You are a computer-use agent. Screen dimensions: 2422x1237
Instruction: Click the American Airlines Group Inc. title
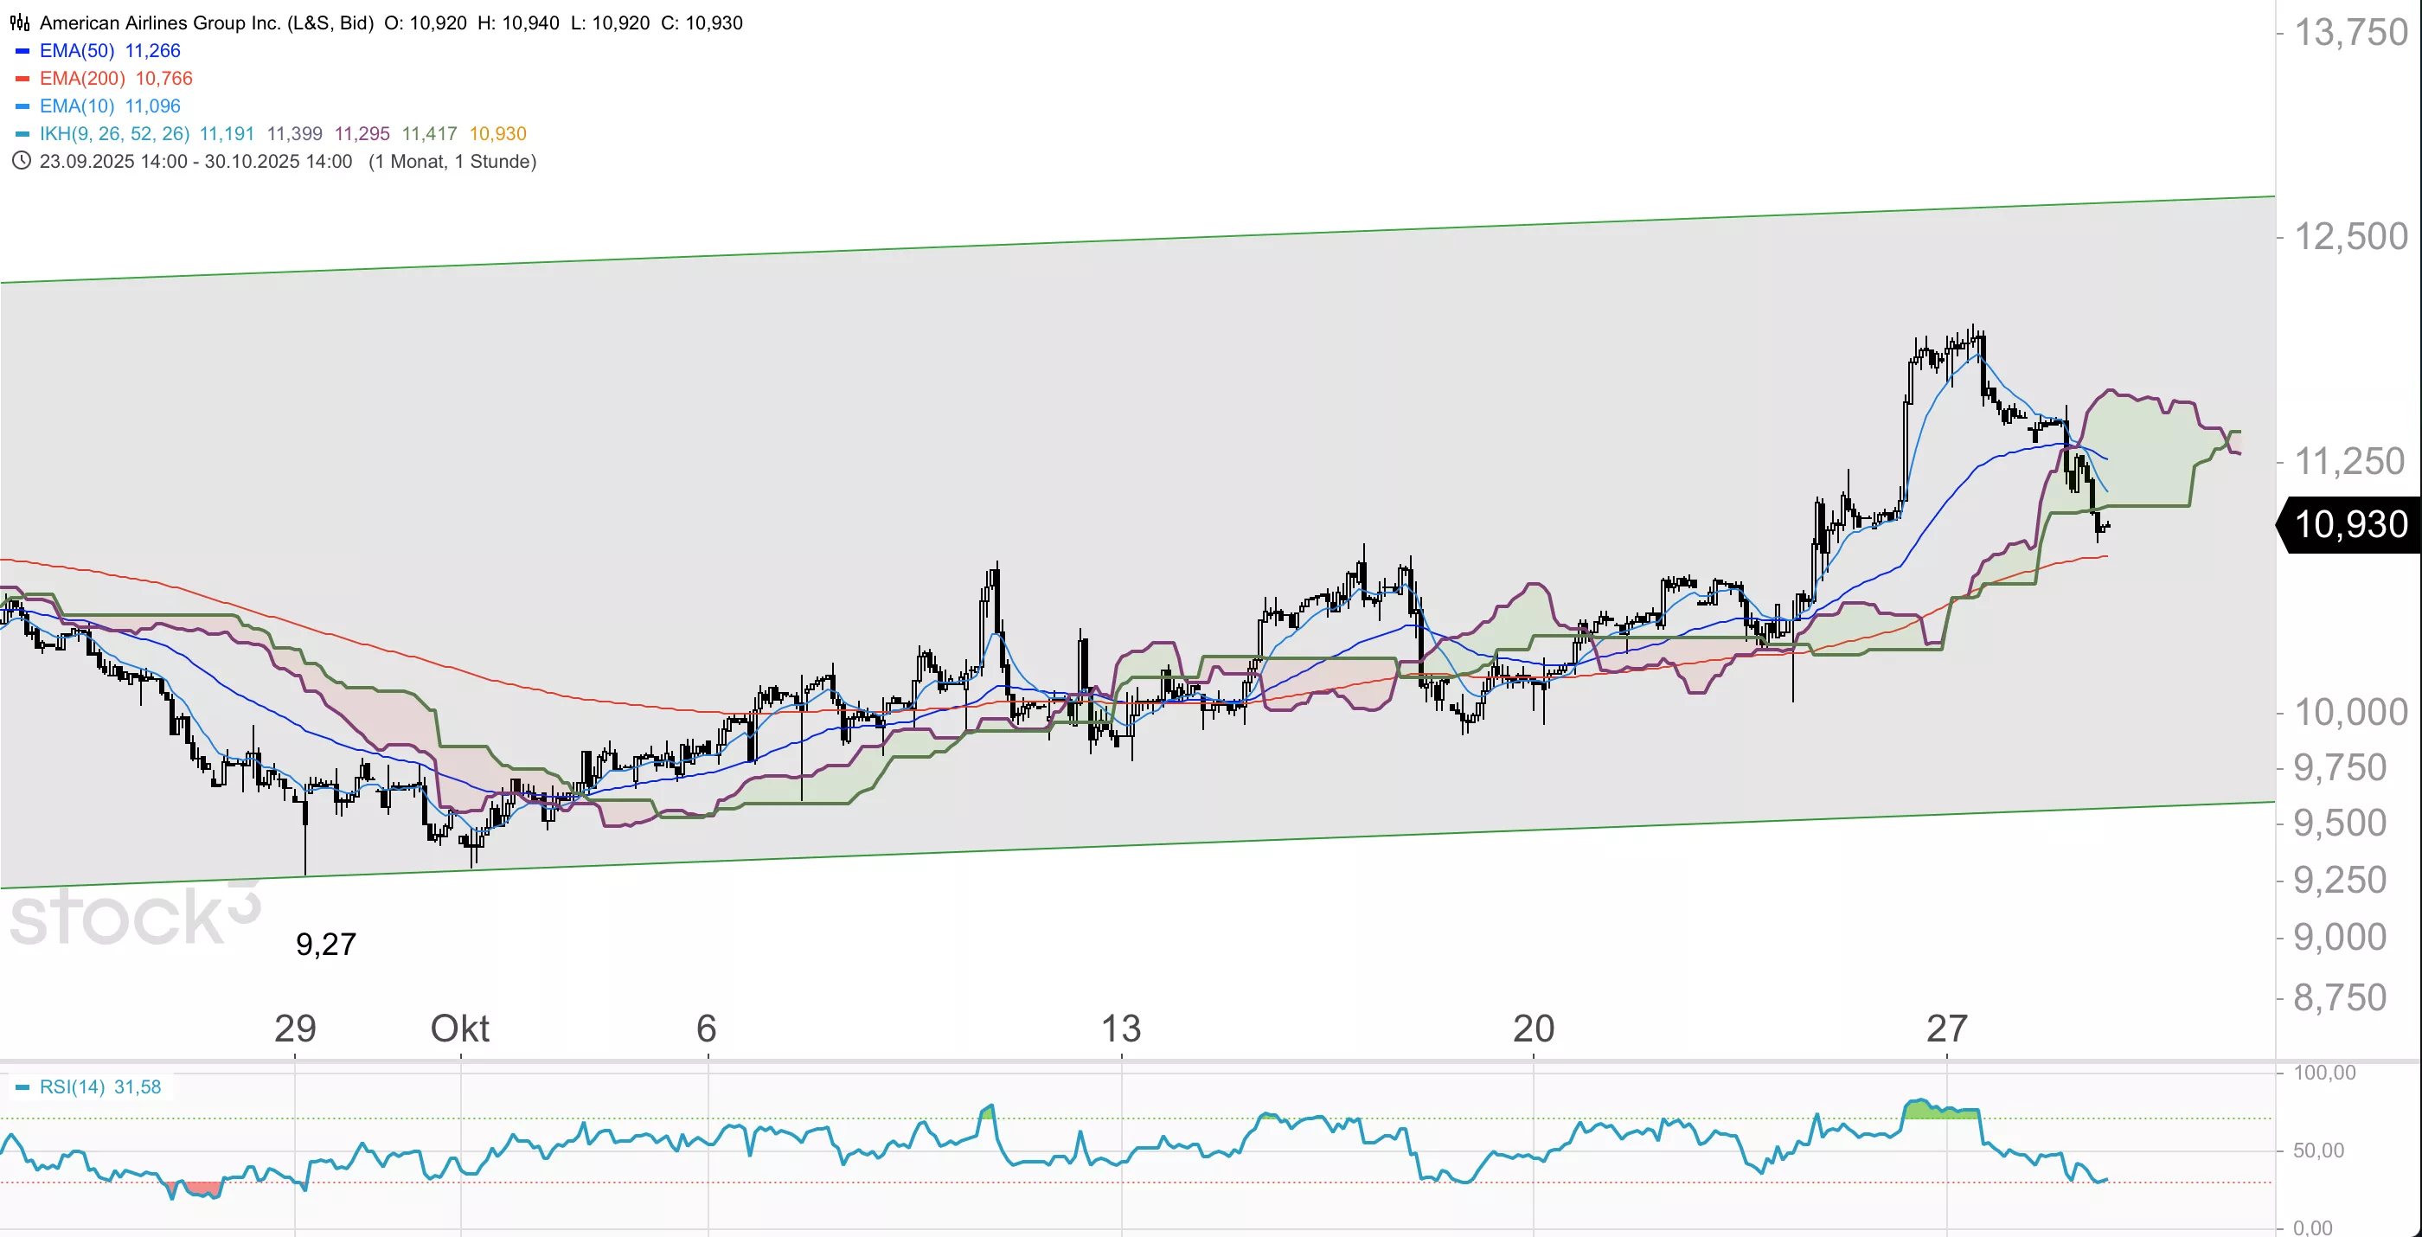click(206, 22)
